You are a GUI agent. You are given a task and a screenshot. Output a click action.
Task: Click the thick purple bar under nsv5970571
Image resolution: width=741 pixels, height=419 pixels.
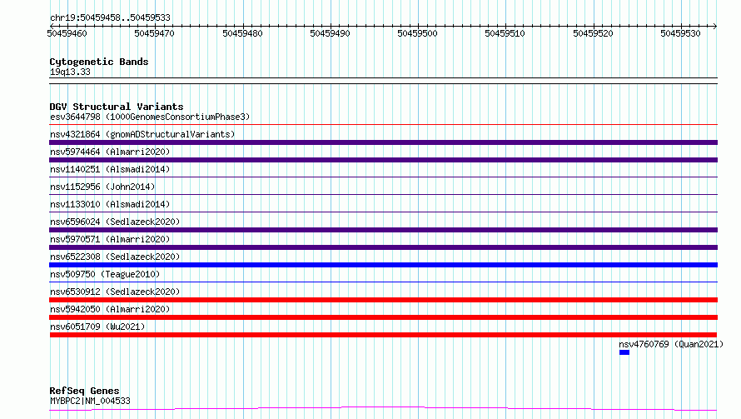pyautogui.click(x=383, y=247)
